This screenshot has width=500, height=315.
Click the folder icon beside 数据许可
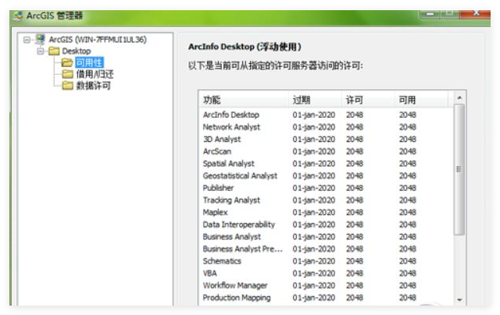(67, 85)
